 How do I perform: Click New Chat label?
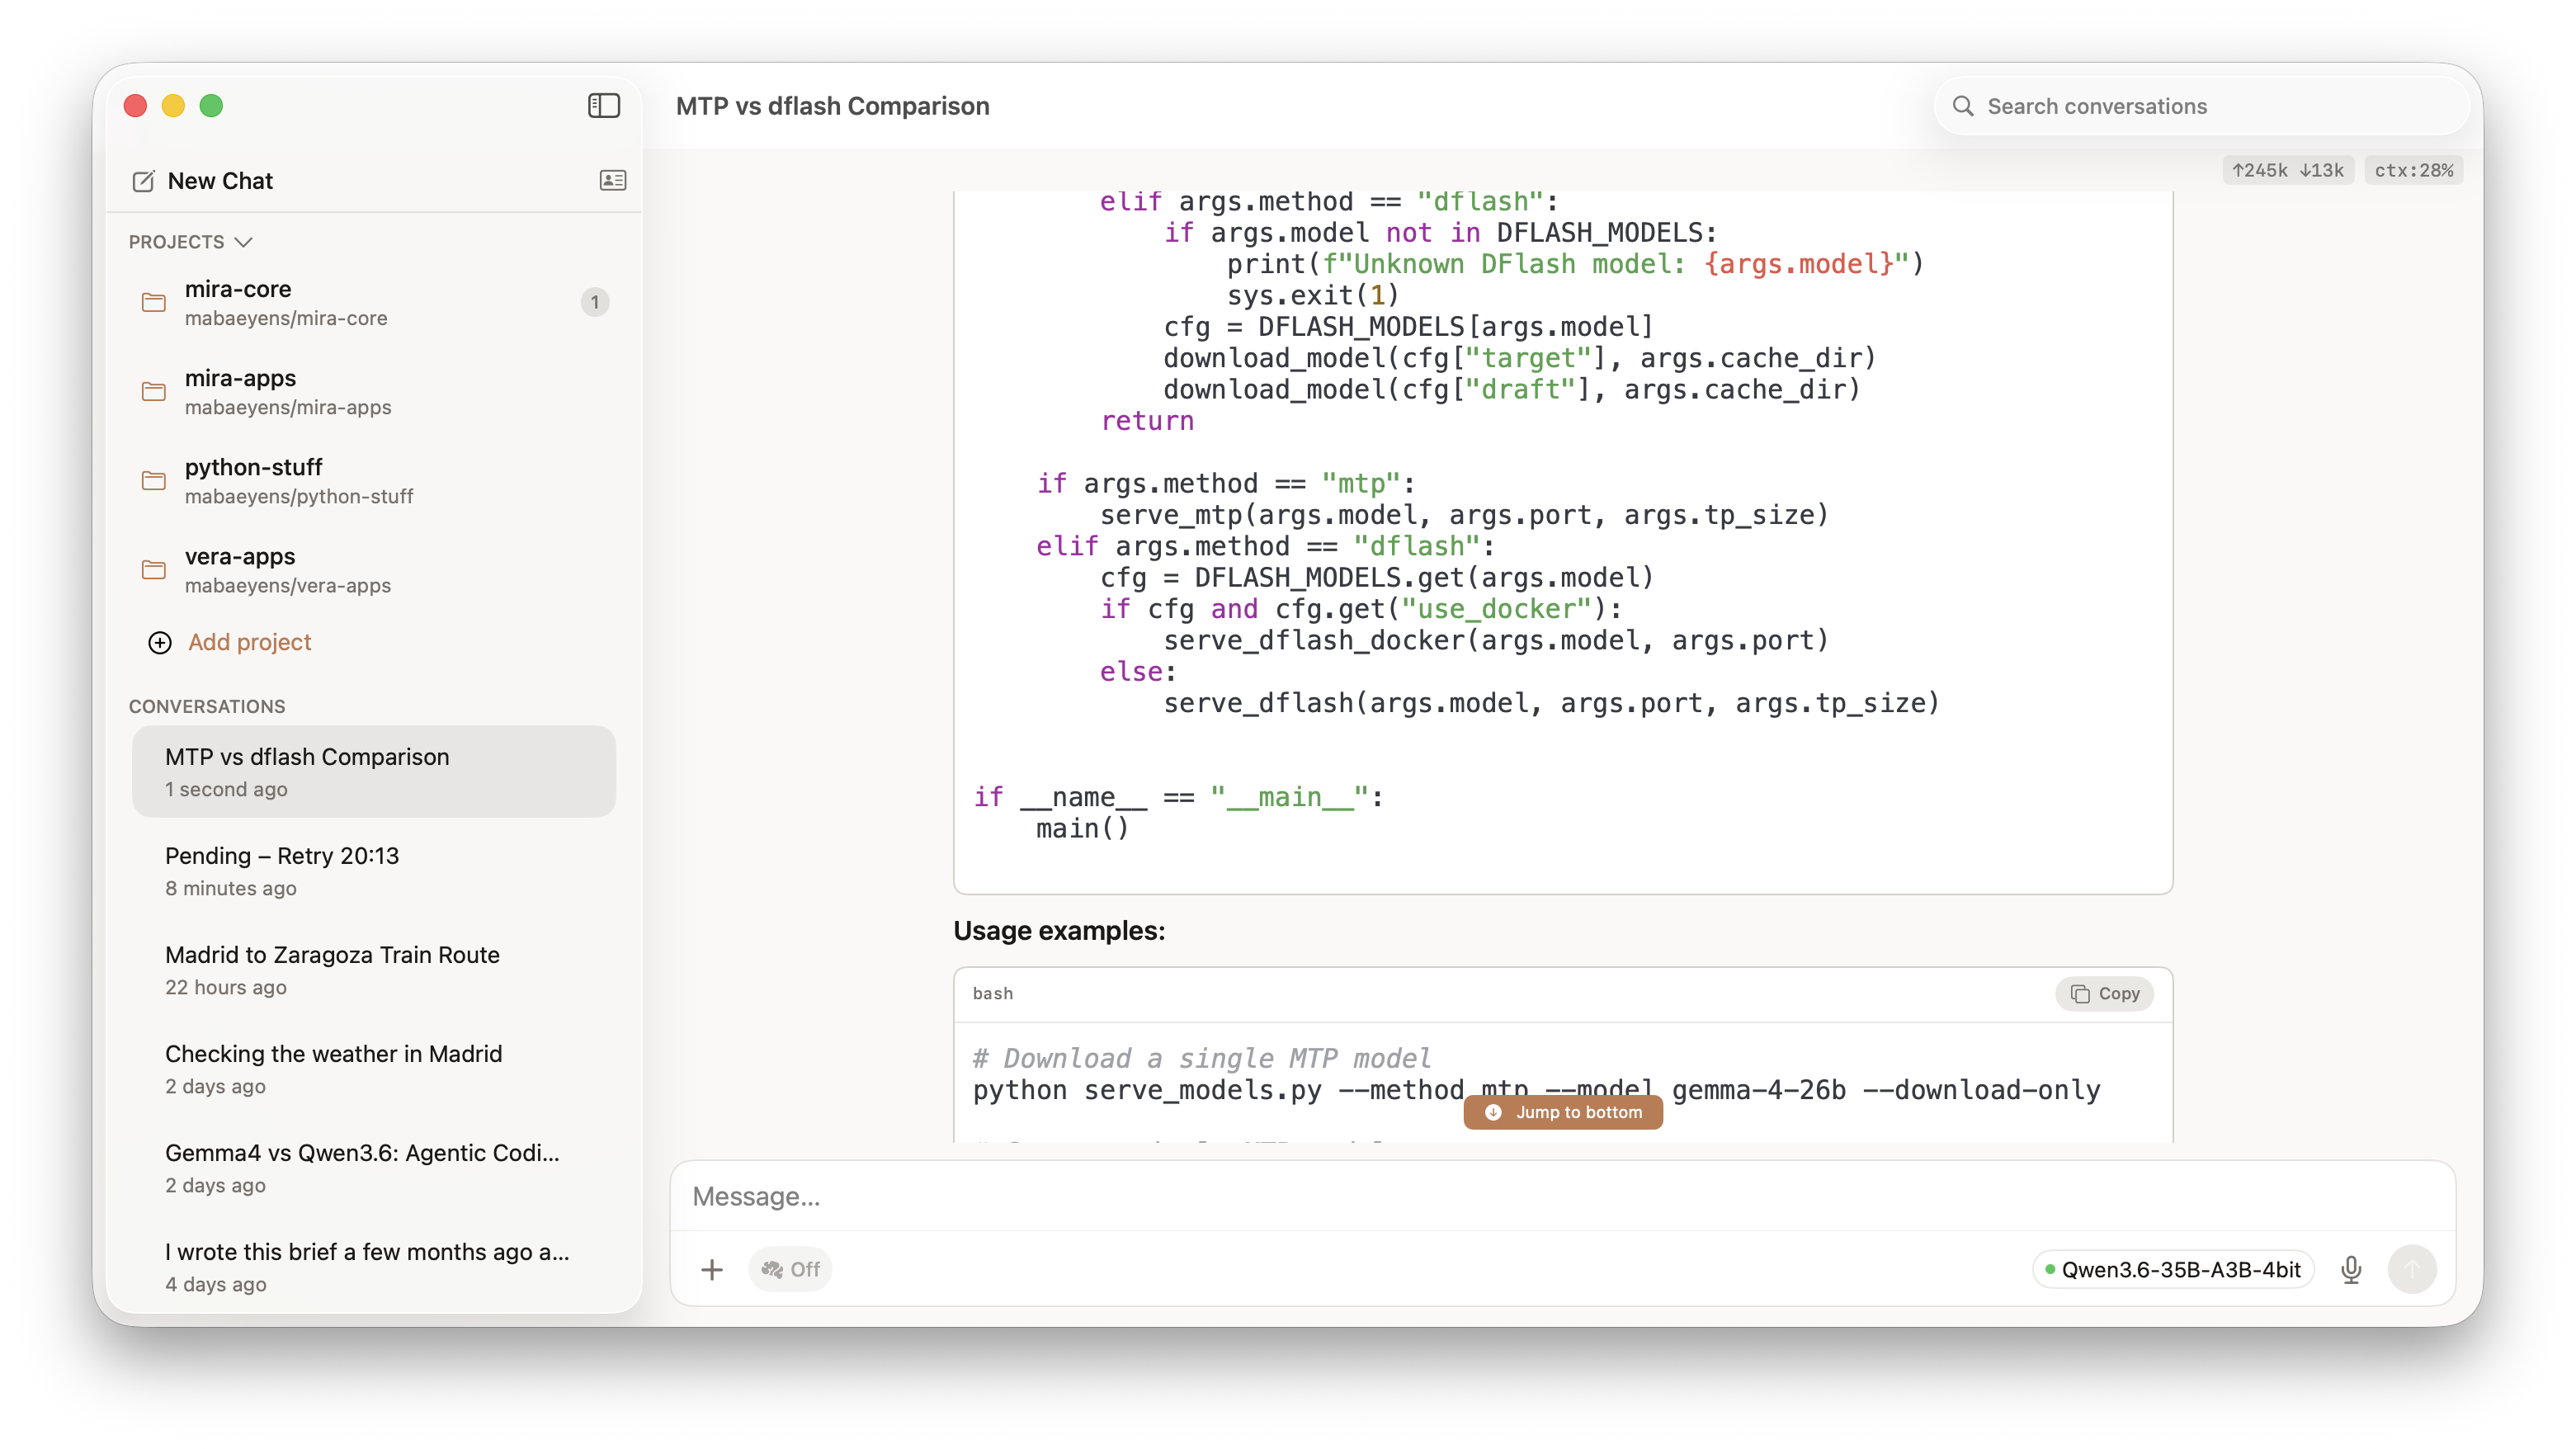tap(220, 181)
